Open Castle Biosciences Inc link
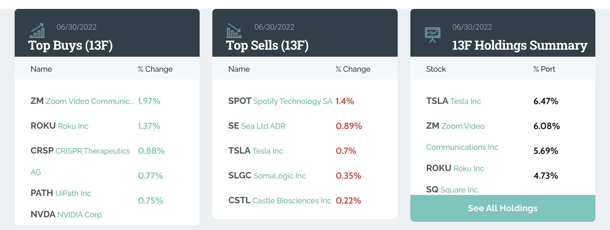Image resolution: width=610 pixels, height=230 pixels. click(292, 201)
